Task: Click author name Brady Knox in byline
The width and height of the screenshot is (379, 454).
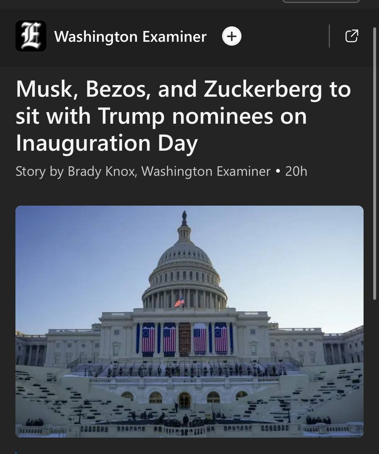Action: (x=101, y=171)
